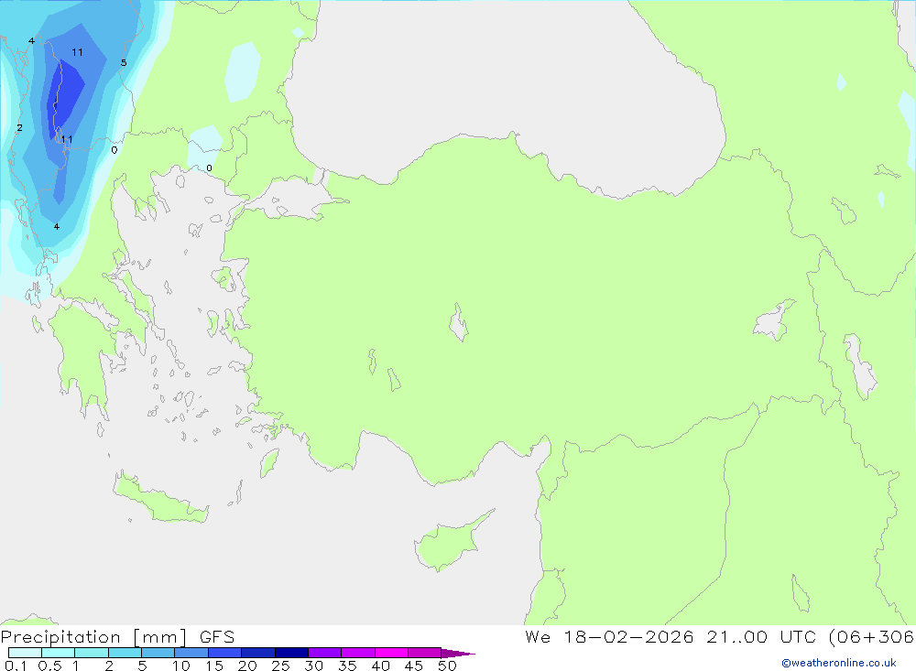Click the '10' legend scale label
916x671 pixels.
(x=181, y=666)
